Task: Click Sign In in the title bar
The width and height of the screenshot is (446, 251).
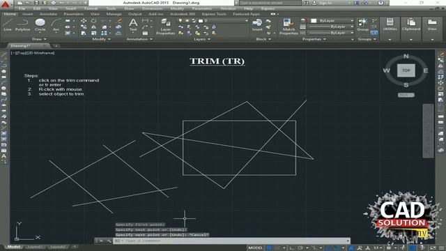Action: click(x=325, y=3)
